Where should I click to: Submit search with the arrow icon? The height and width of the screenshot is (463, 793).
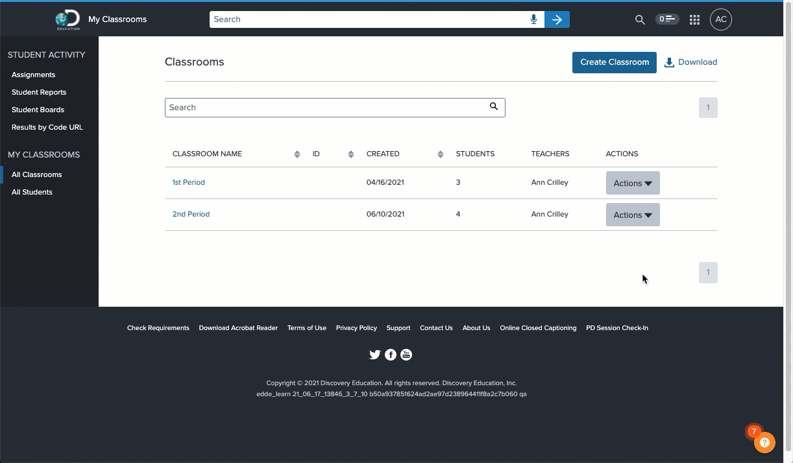[557, 19]
